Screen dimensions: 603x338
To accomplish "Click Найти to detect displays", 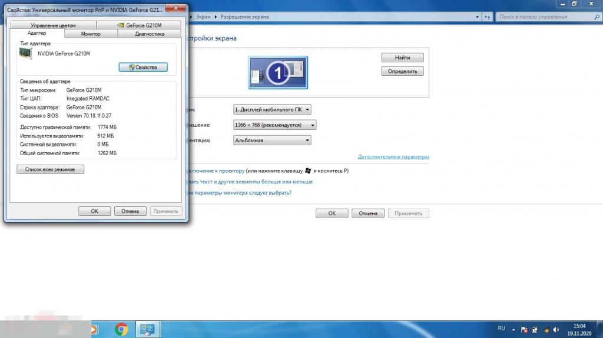I will click(402, 58).
